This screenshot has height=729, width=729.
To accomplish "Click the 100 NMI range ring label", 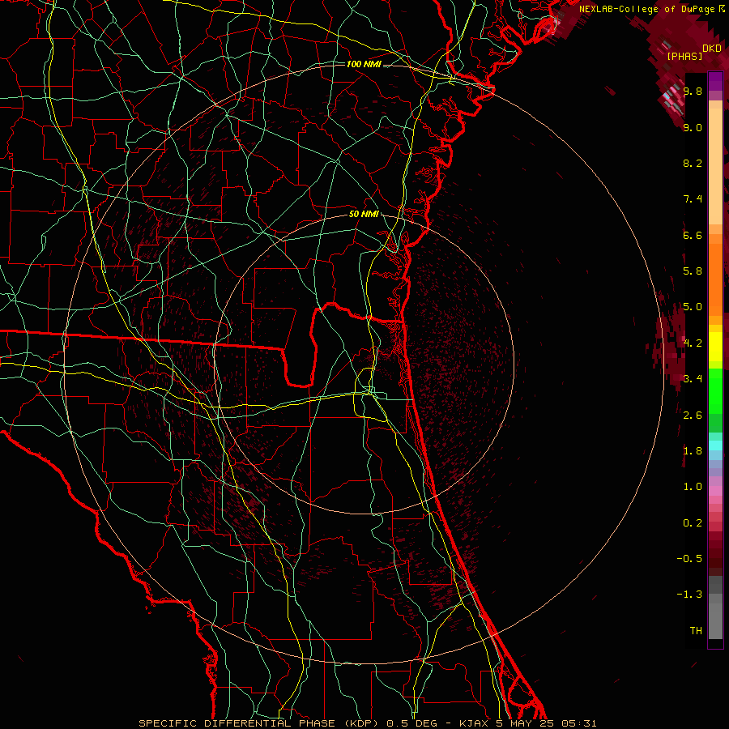I will pos(364,64).
